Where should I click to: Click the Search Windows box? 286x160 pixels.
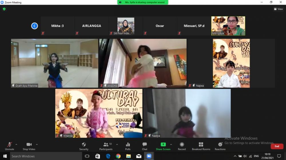coord(46,156)
